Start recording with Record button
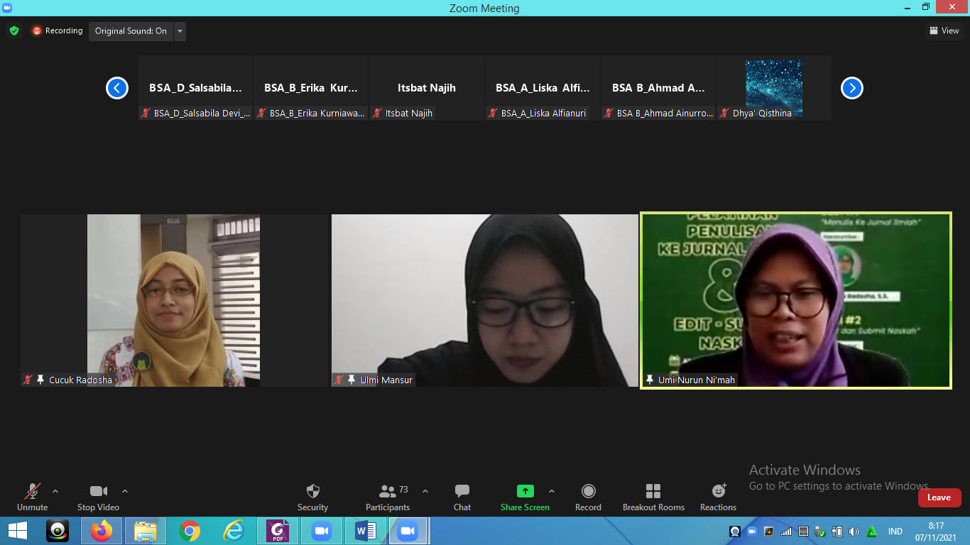 coord(588,497)
